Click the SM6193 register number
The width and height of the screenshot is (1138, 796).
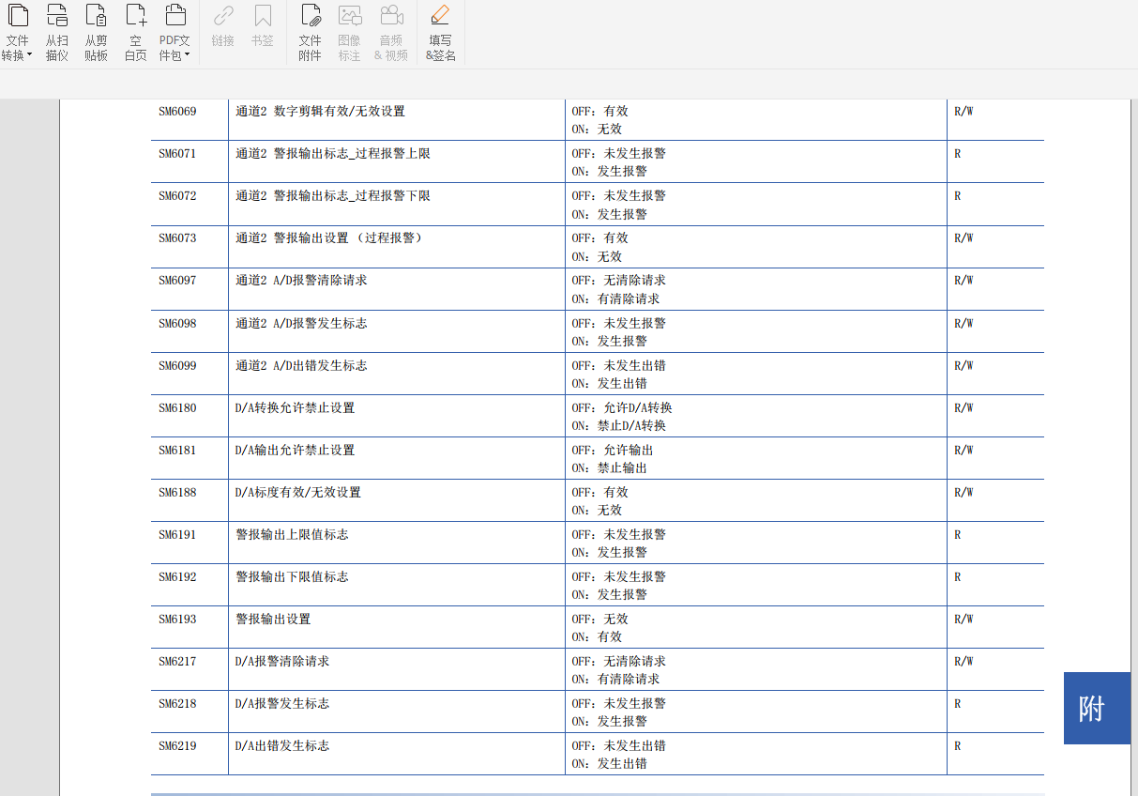coord(177,620)
